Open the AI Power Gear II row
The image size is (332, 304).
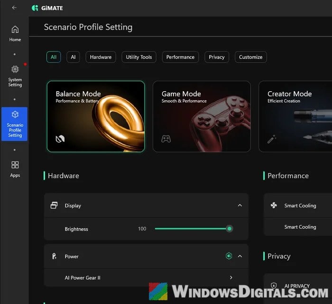146,278
